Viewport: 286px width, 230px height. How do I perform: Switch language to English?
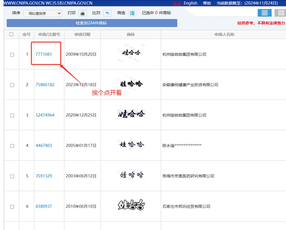point(190,3)
